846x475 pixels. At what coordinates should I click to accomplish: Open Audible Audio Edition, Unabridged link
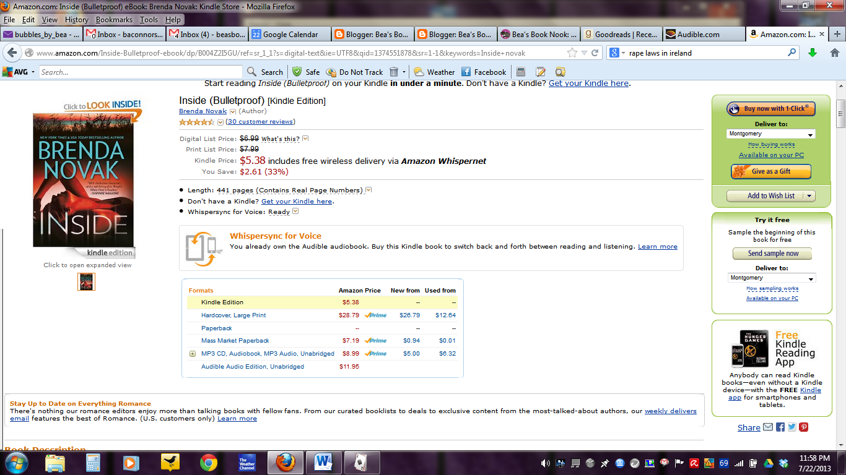click(x=253, y=367)
